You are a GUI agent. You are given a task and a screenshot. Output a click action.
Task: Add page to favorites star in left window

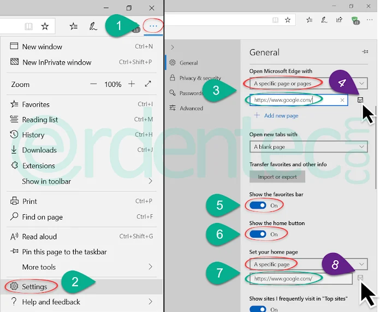[45, 26]
